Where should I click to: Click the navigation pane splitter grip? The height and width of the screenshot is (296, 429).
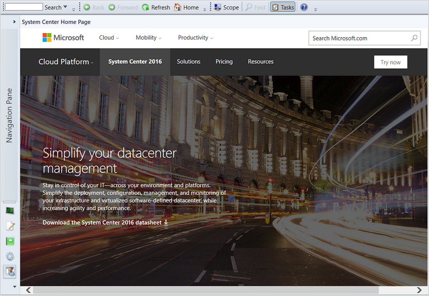coord(9,202)
